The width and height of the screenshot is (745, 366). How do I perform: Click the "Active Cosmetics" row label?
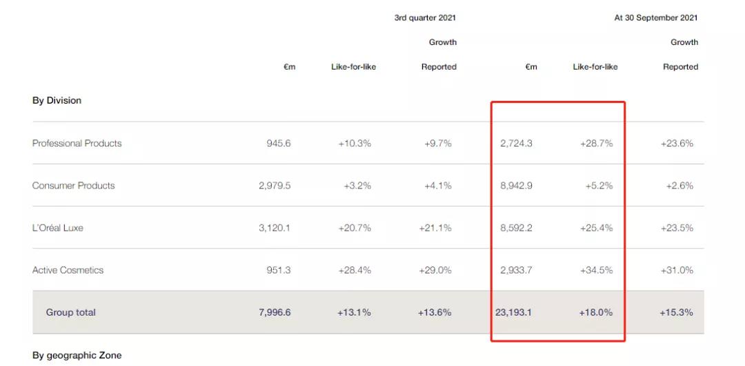pos(68,270)
